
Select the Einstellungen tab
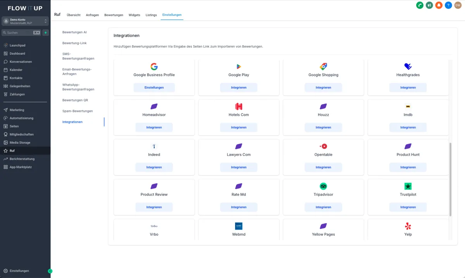tap(172, 15)
